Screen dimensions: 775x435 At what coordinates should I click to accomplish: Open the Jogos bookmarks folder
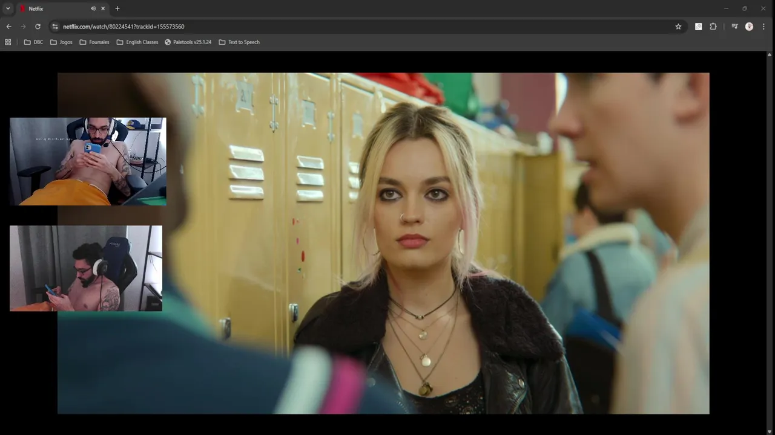coord(61,42)
